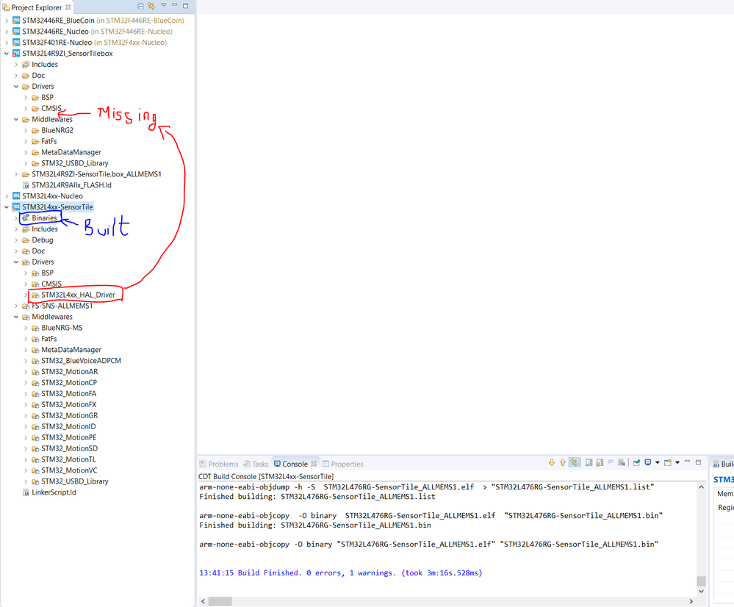Switch to the Problems tab
Screen dimensions: 734x607
click(219, 464)
